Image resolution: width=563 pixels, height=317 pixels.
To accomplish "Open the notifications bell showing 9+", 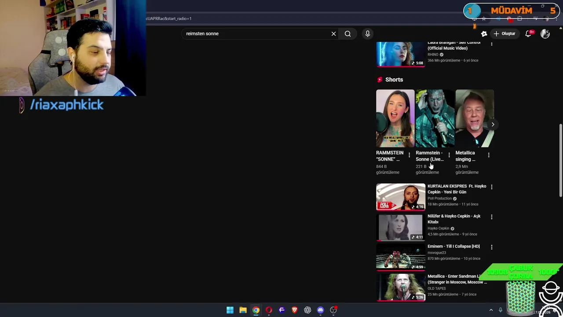I will click(529, 33).
